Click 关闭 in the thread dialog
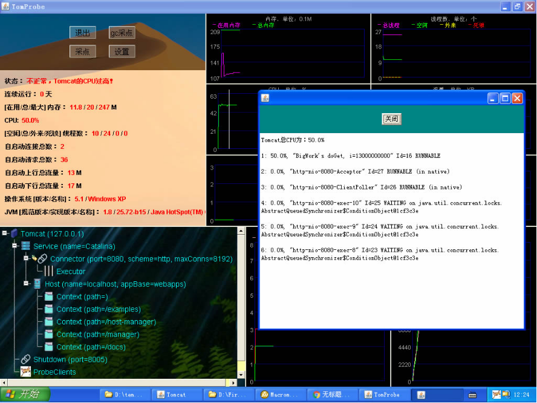The image size is (537, 403). click(x=391, y=119)
